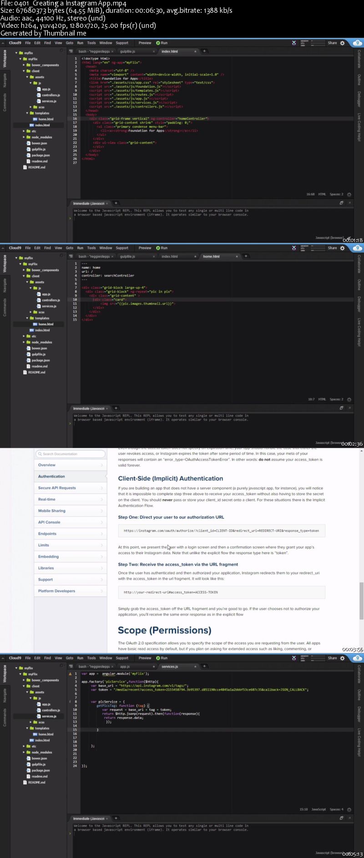This screenshot has height=858, width=364.
Task: Click the cloud icon in the 00:02:36 frame header
Action: tap(357, 248)
